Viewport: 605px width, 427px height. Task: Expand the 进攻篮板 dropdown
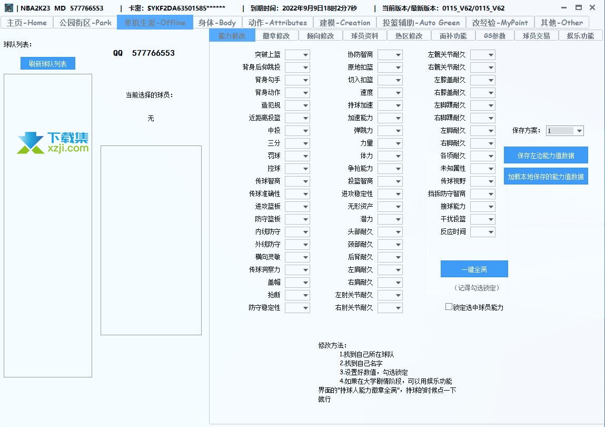297,207
